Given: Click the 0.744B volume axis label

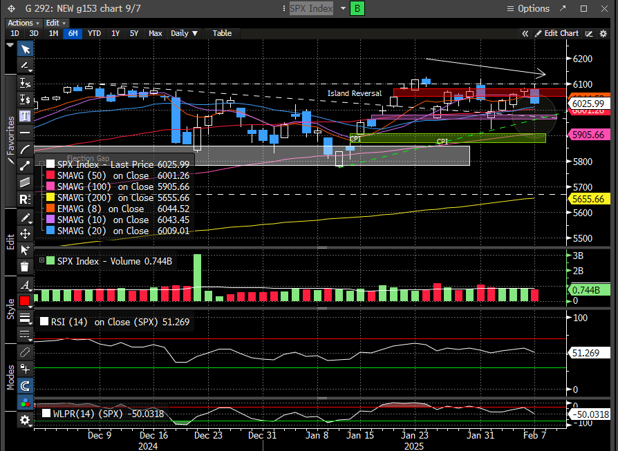Looking at the screenshot, I should [588, 290].
